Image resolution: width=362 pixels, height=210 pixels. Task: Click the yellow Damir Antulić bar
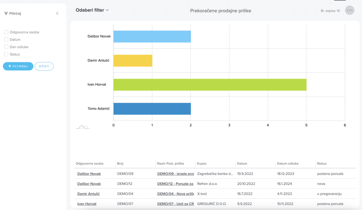(133, 61)
